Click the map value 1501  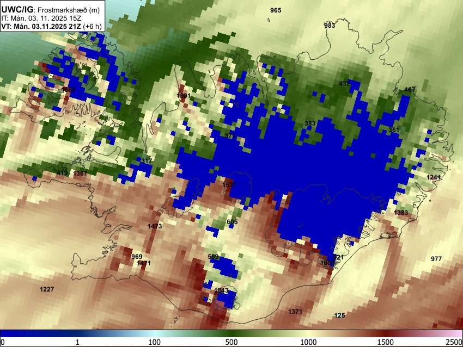(184, 96)
